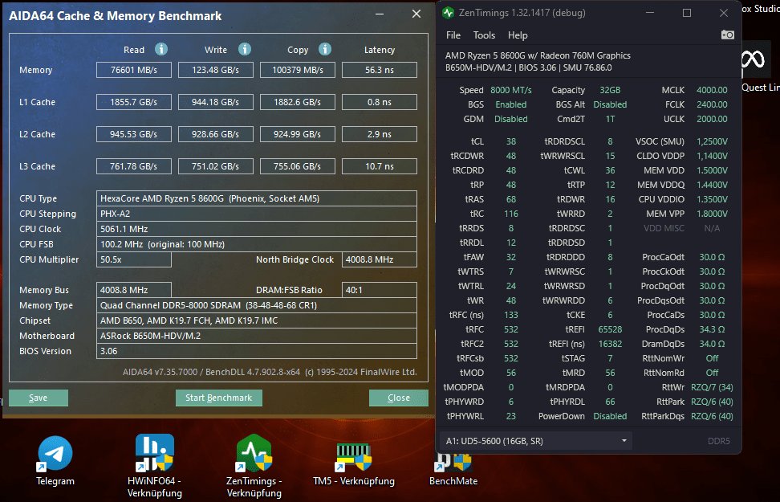Click the PowerDown Disabled value
The width and height of the screenshot is (780, 502).
point(610,416)
